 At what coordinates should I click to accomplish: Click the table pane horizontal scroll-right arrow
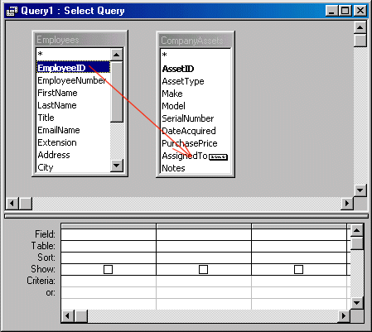tap(347, 204)
